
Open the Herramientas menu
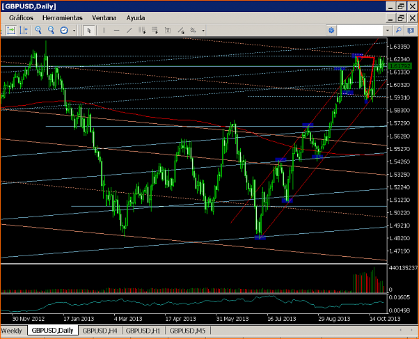[63, 18]
